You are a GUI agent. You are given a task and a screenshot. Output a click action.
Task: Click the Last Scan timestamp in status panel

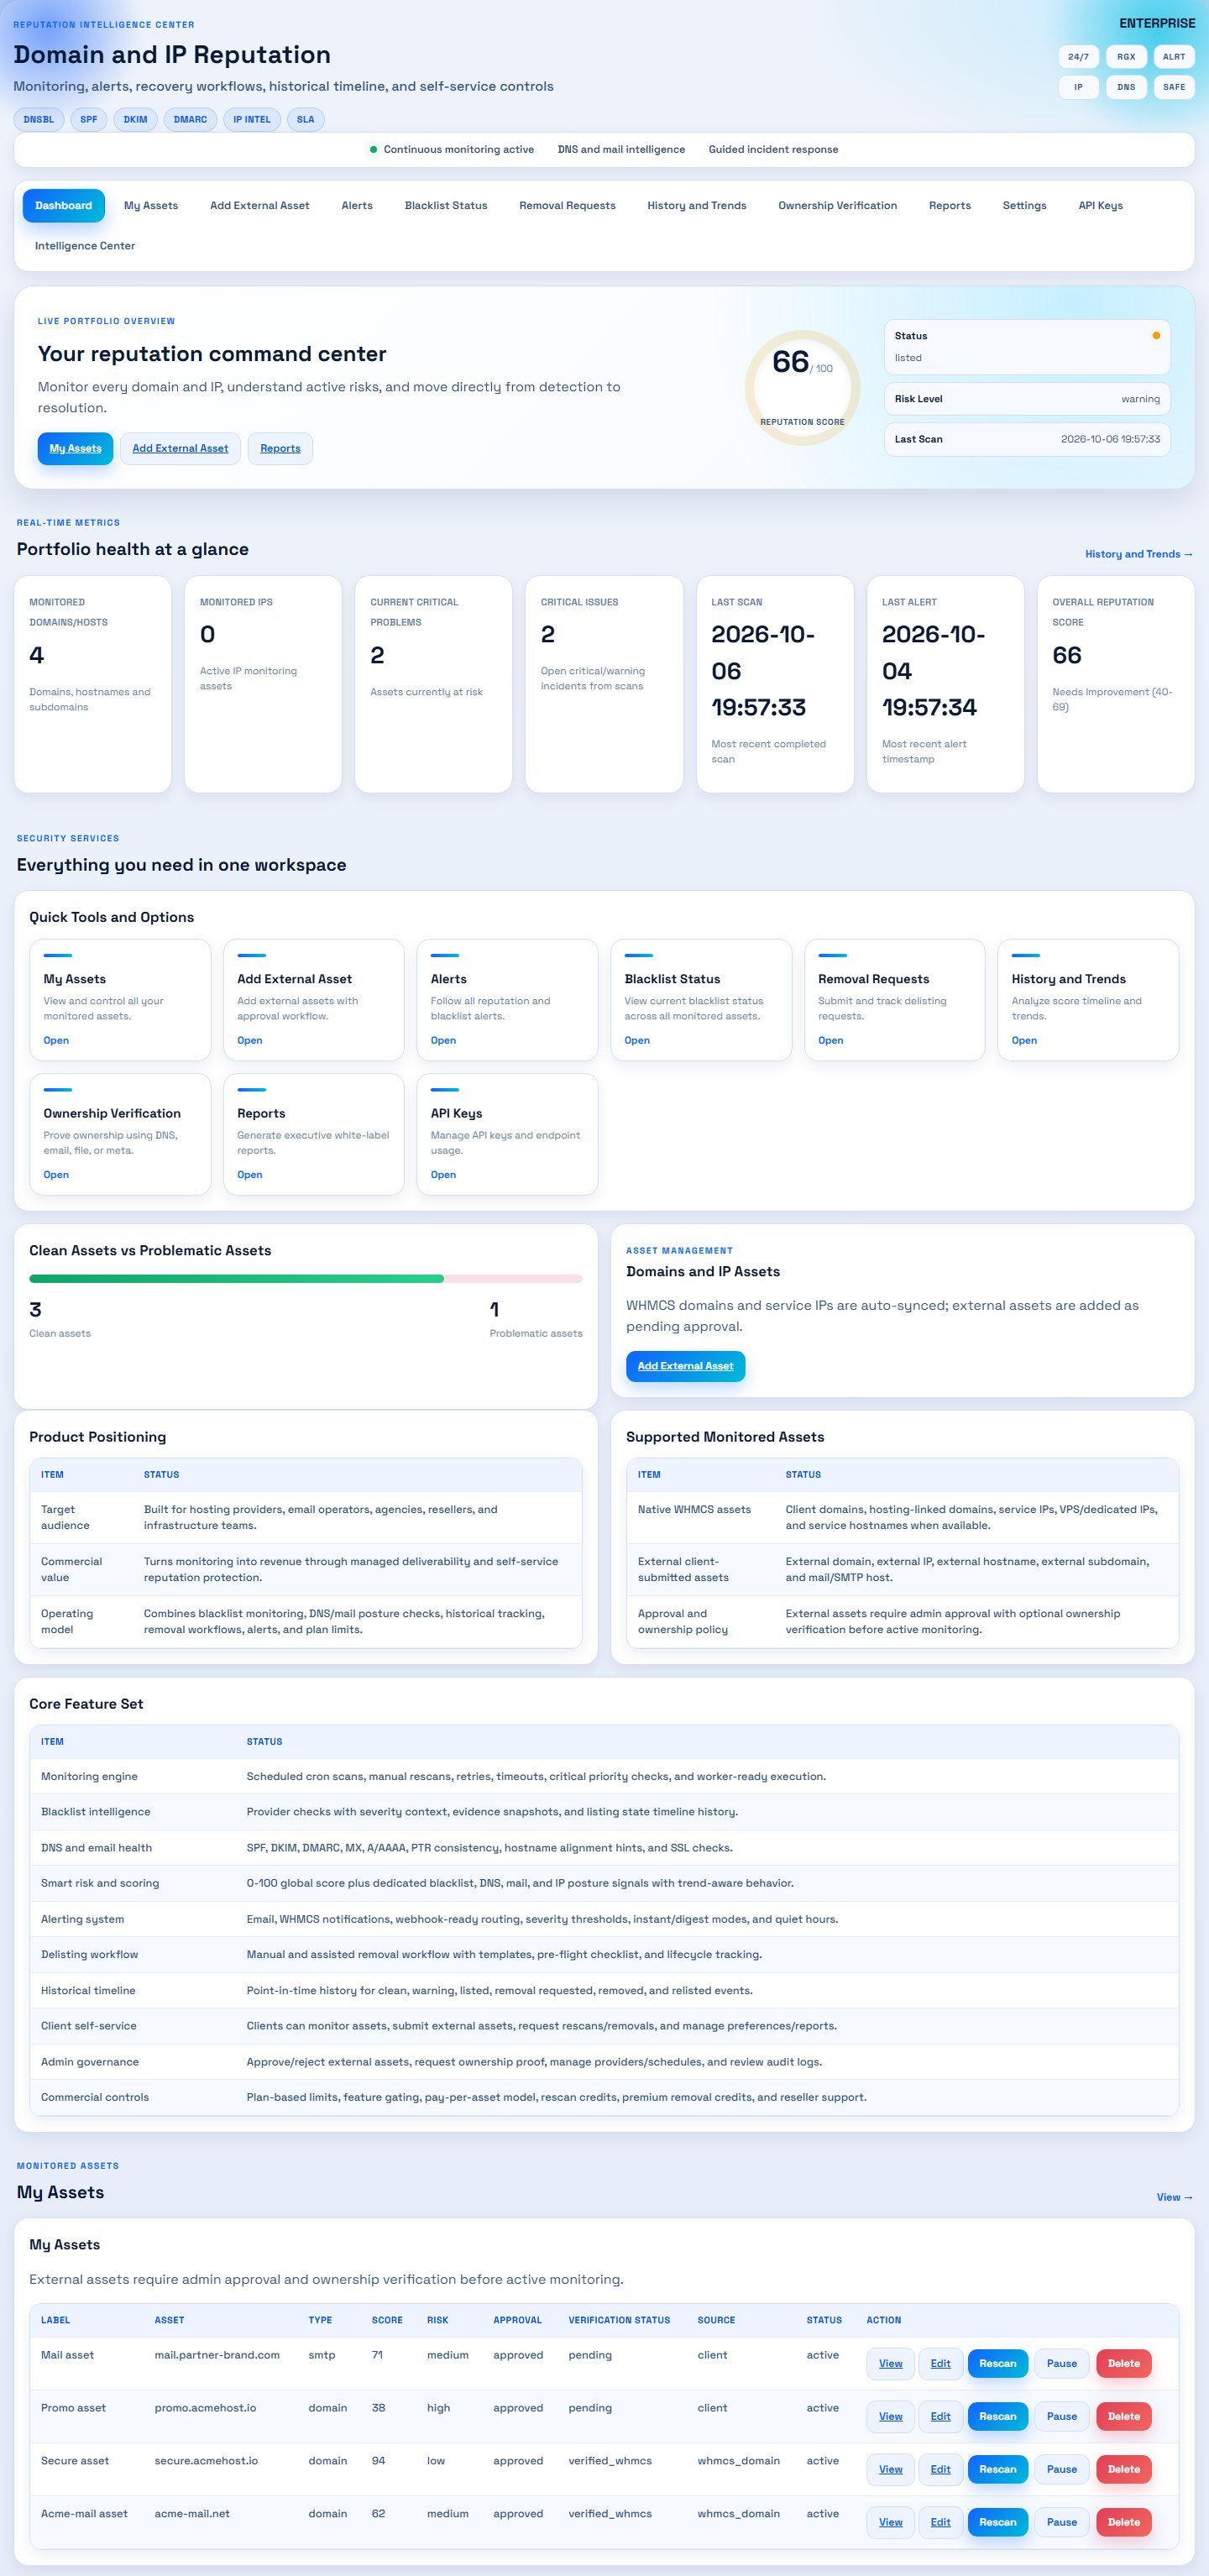1110,440
